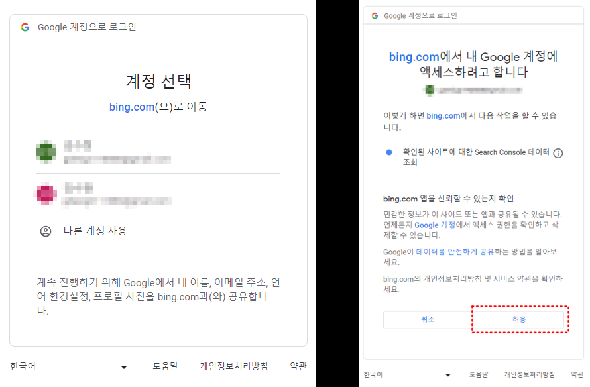Click 'Google 계정으로 로그인' text in right header
This screenshot has height=387, width=590.
click(420, 16)
